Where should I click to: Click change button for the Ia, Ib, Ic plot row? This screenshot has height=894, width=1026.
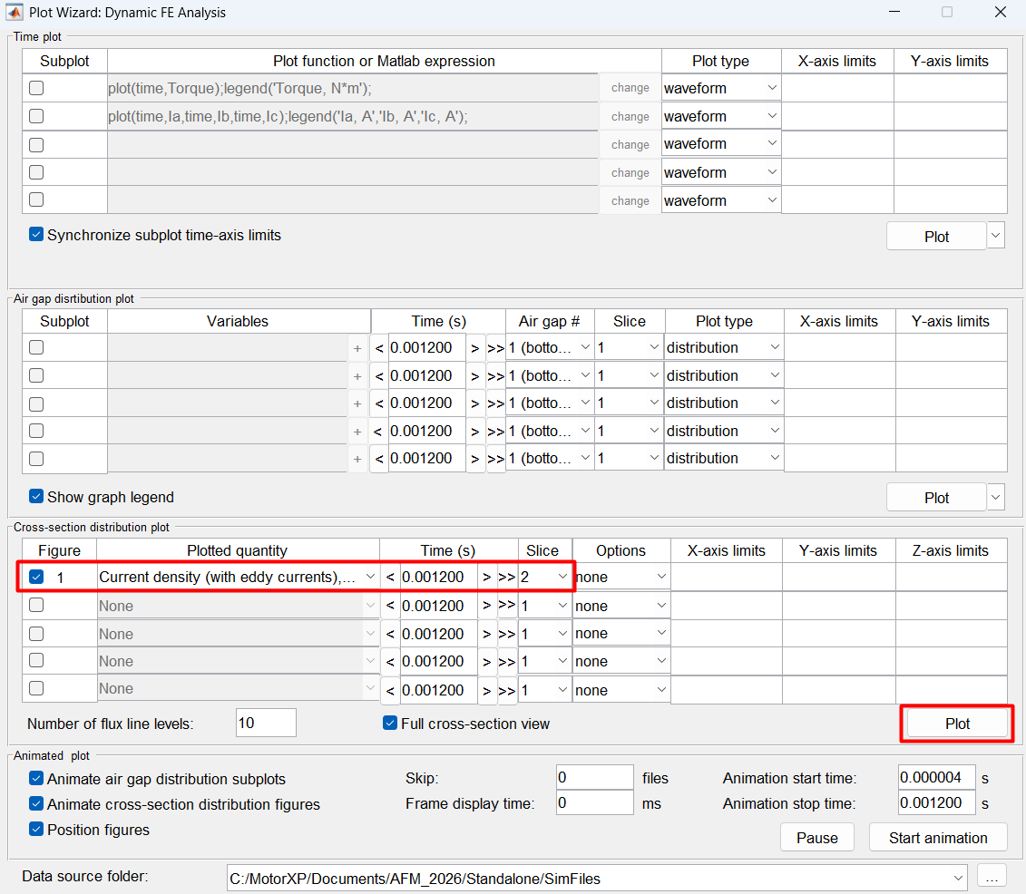point(630,116)
